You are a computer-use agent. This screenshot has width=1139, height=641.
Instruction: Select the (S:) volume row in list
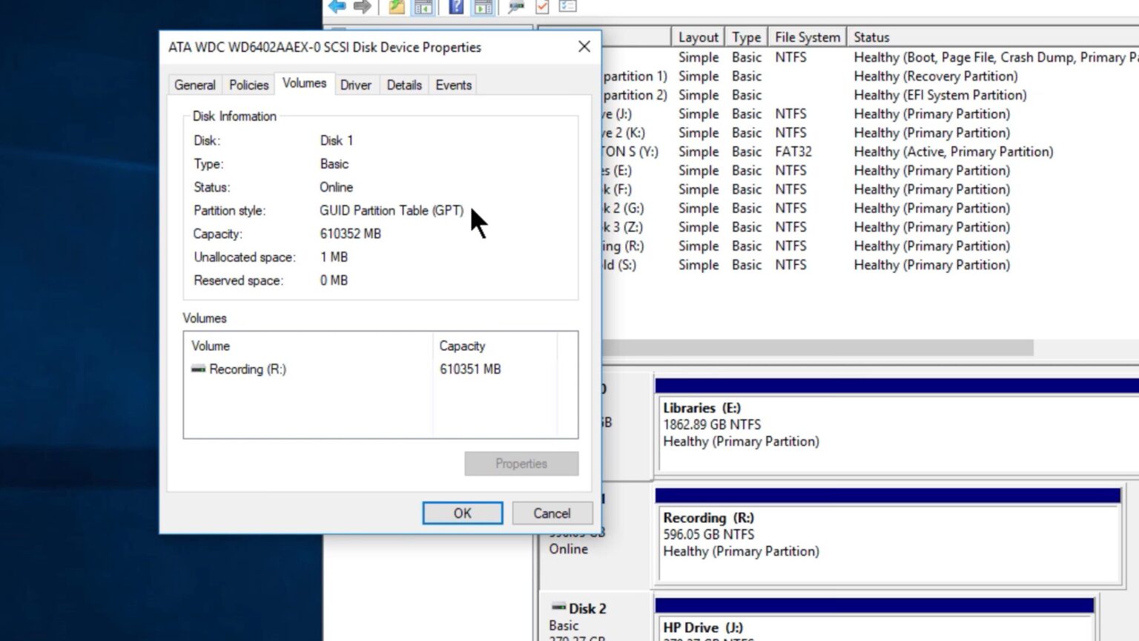[x=871, y=265]
